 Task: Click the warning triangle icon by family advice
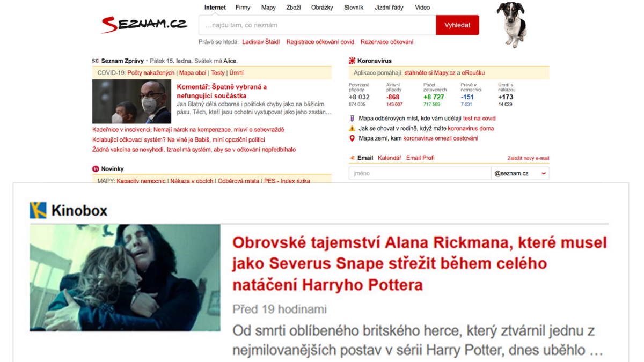(352, 129)
